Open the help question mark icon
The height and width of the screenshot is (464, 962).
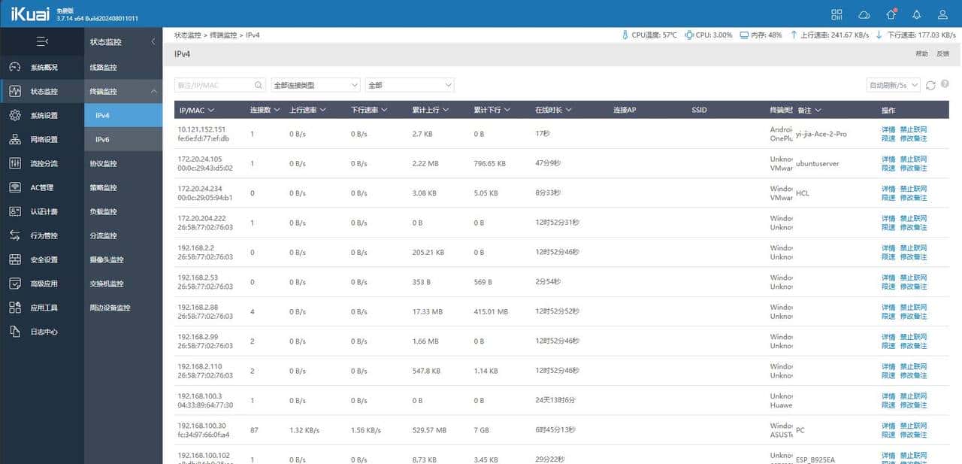coord(945,84)
